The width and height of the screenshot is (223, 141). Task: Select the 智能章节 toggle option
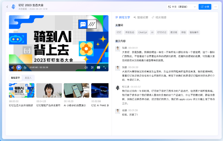16,78
